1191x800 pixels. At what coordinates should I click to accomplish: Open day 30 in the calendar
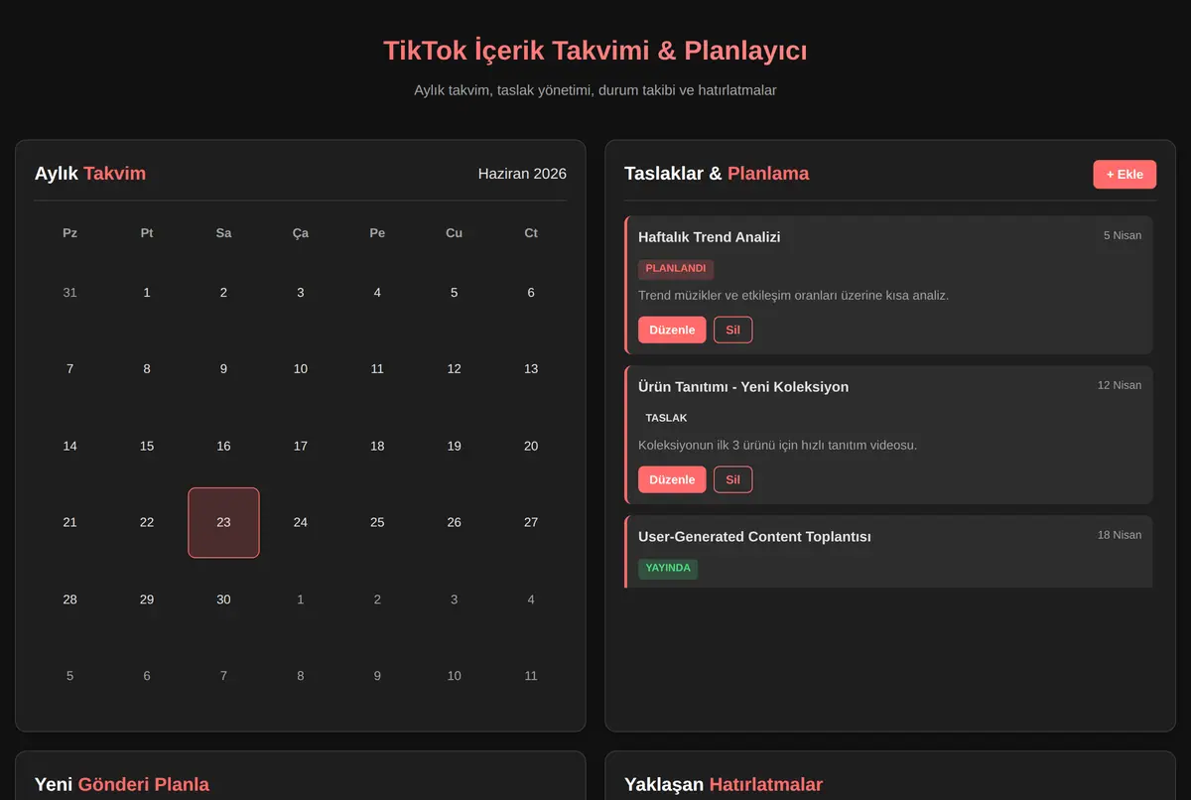223,600
